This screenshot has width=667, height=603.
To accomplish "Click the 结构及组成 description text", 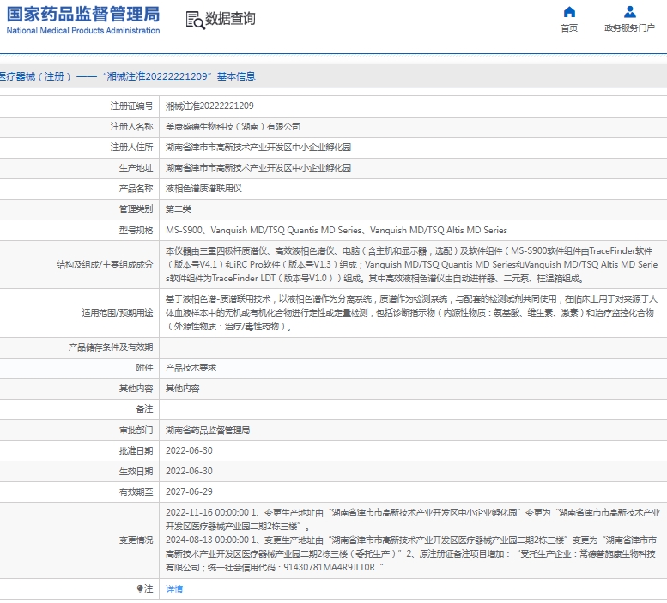I will click(x=412, y=265).
